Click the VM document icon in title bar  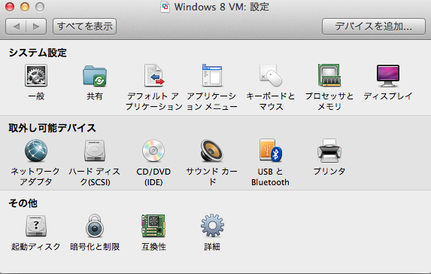click(x=165, y=7)
